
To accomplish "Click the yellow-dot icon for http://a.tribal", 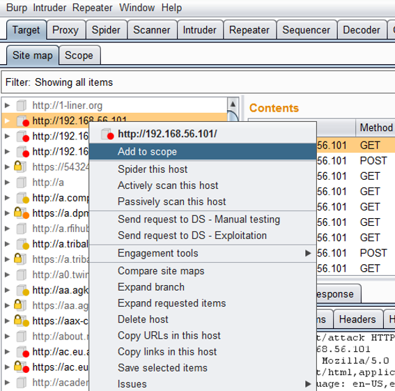I will tap(23, 244).
